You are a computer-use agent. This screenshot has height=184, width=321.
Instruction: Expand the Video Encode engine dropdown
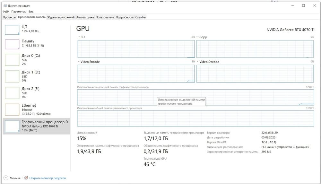click(79, 62)
